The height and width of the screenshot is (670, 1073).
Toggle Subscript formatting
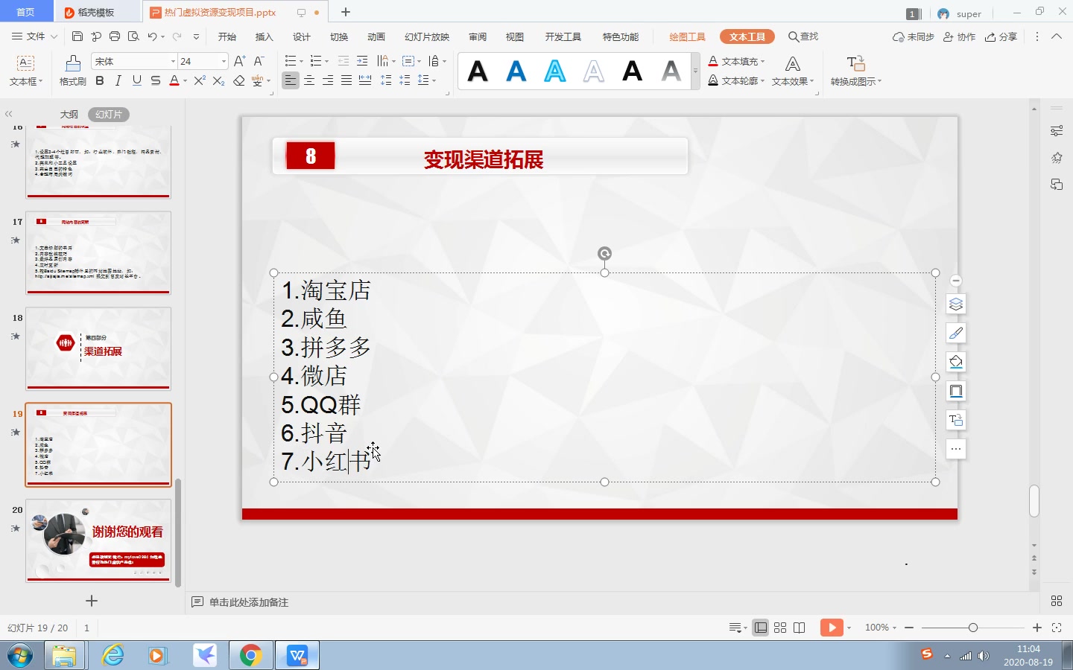point(218,80)
